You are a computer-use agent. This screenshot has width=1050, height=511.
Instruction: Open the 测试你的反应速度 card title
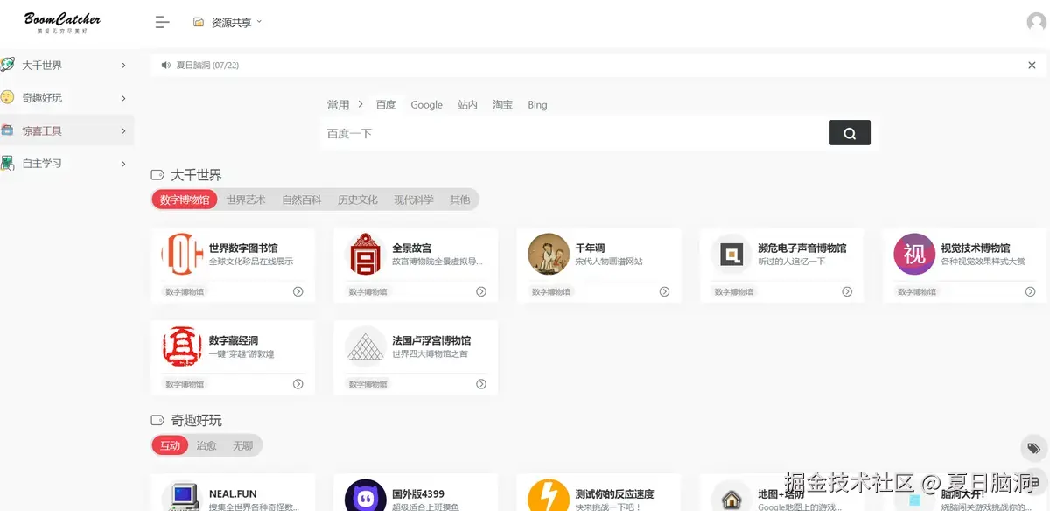(x=614, y=494)
